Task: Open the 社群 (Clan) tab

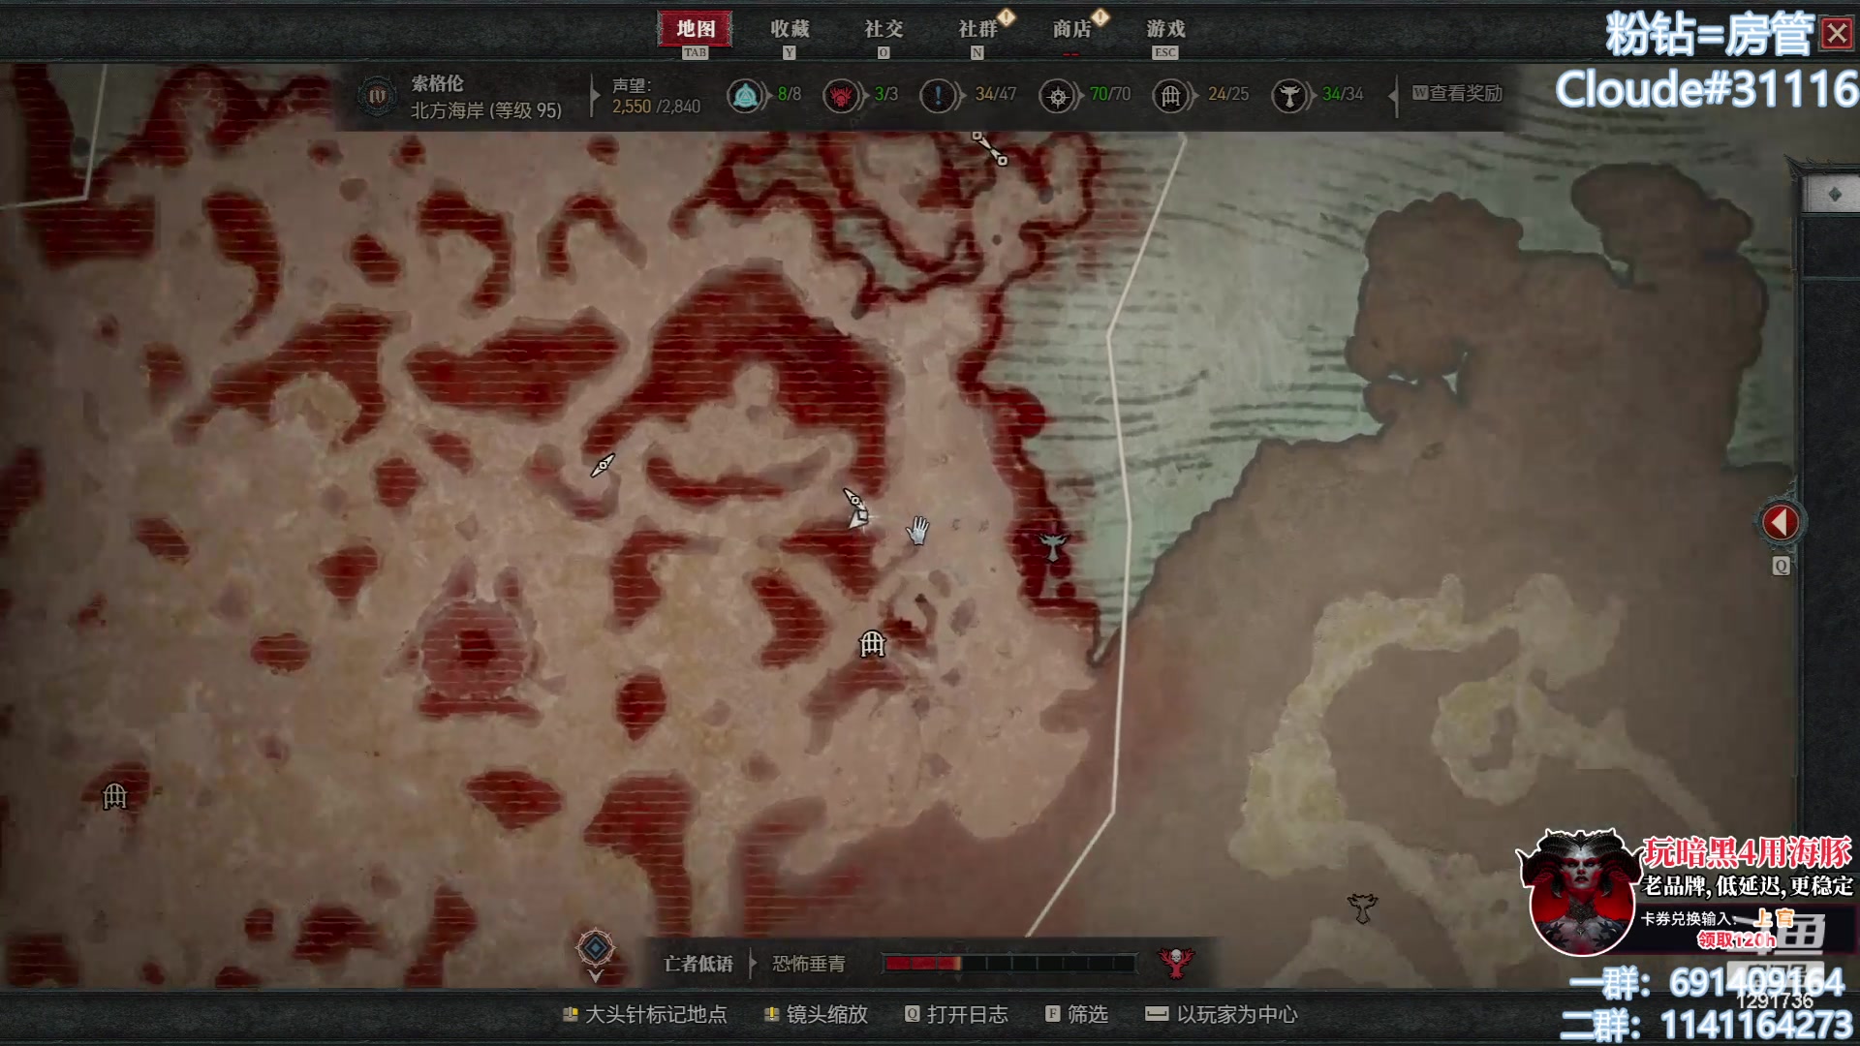Action: tap(978, 29)
